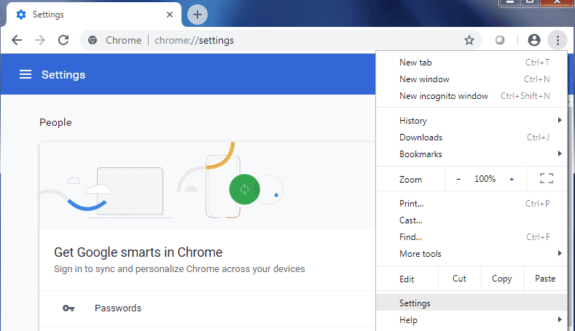Click the key icon beside Passwords
Viewport: 575px width, 331px height.
[x=69, y=308]
